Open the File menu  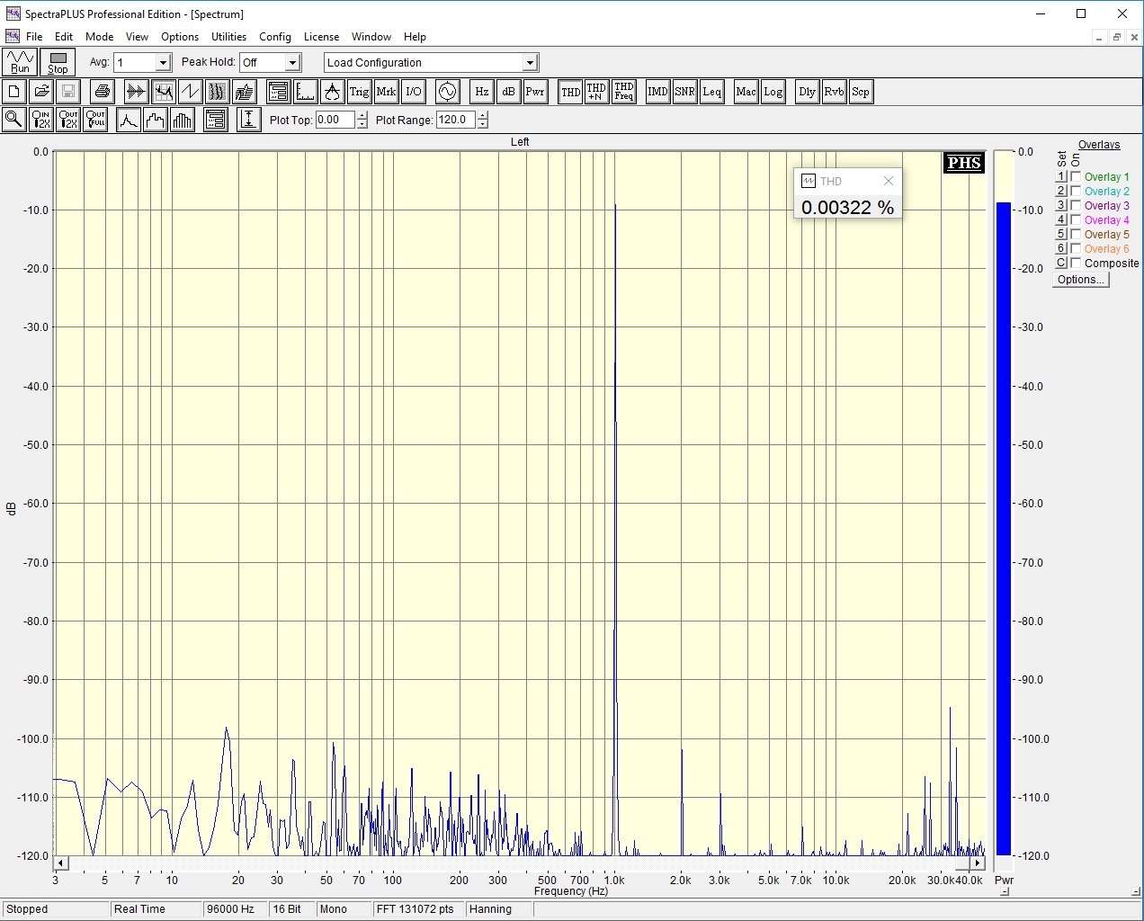(34, 37)
